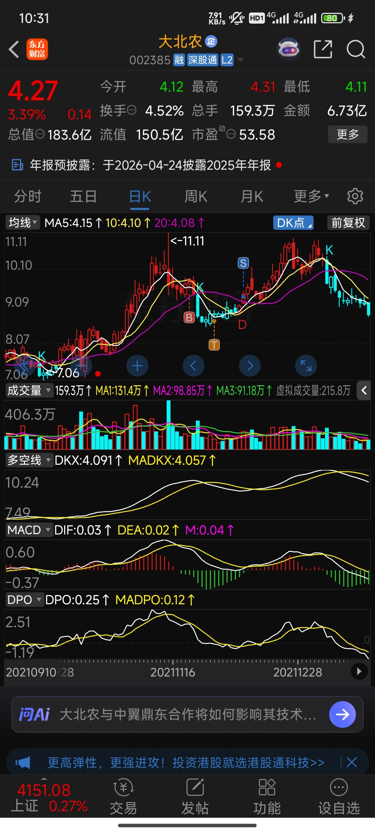Tap the blue enterprise badge icon

coord(211,42)
